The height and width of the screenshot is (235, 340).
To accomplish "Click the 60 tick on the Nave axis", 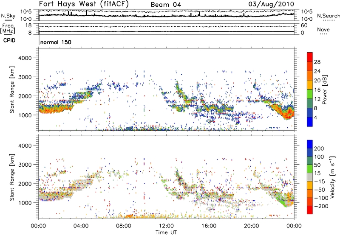I will point(304,25).
